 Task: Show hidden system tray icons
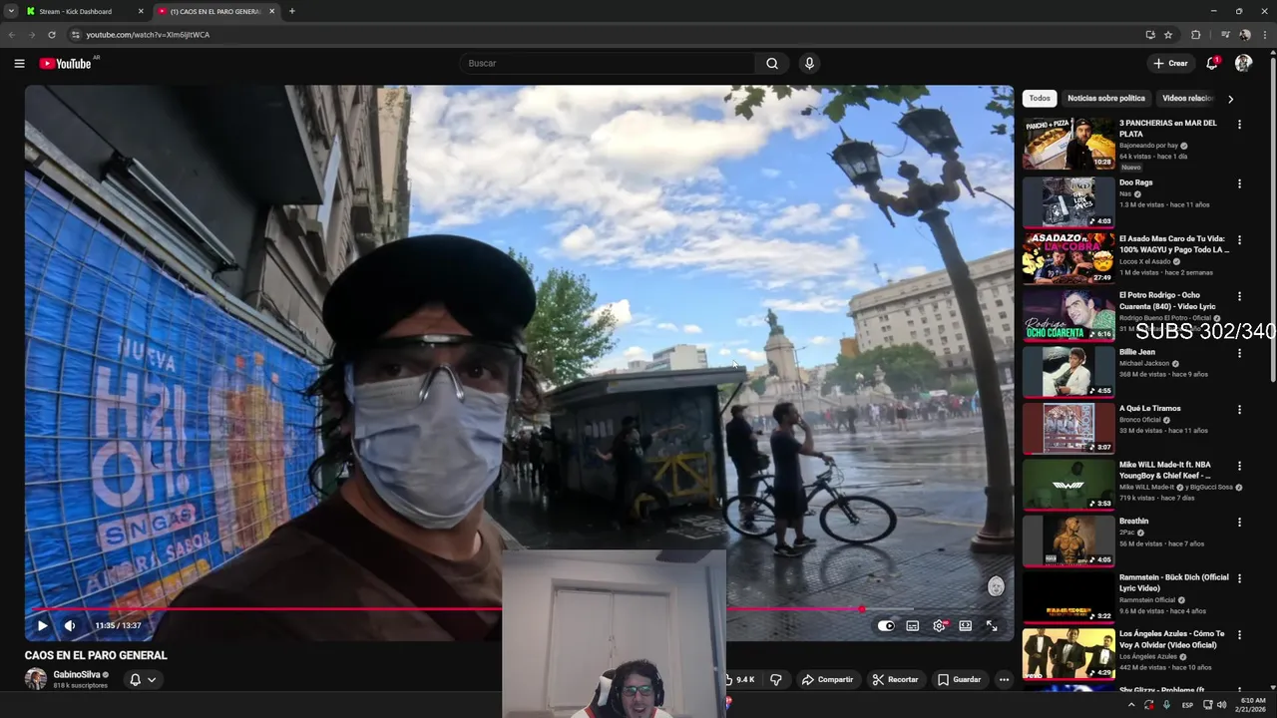click(x=1130, y=704)
